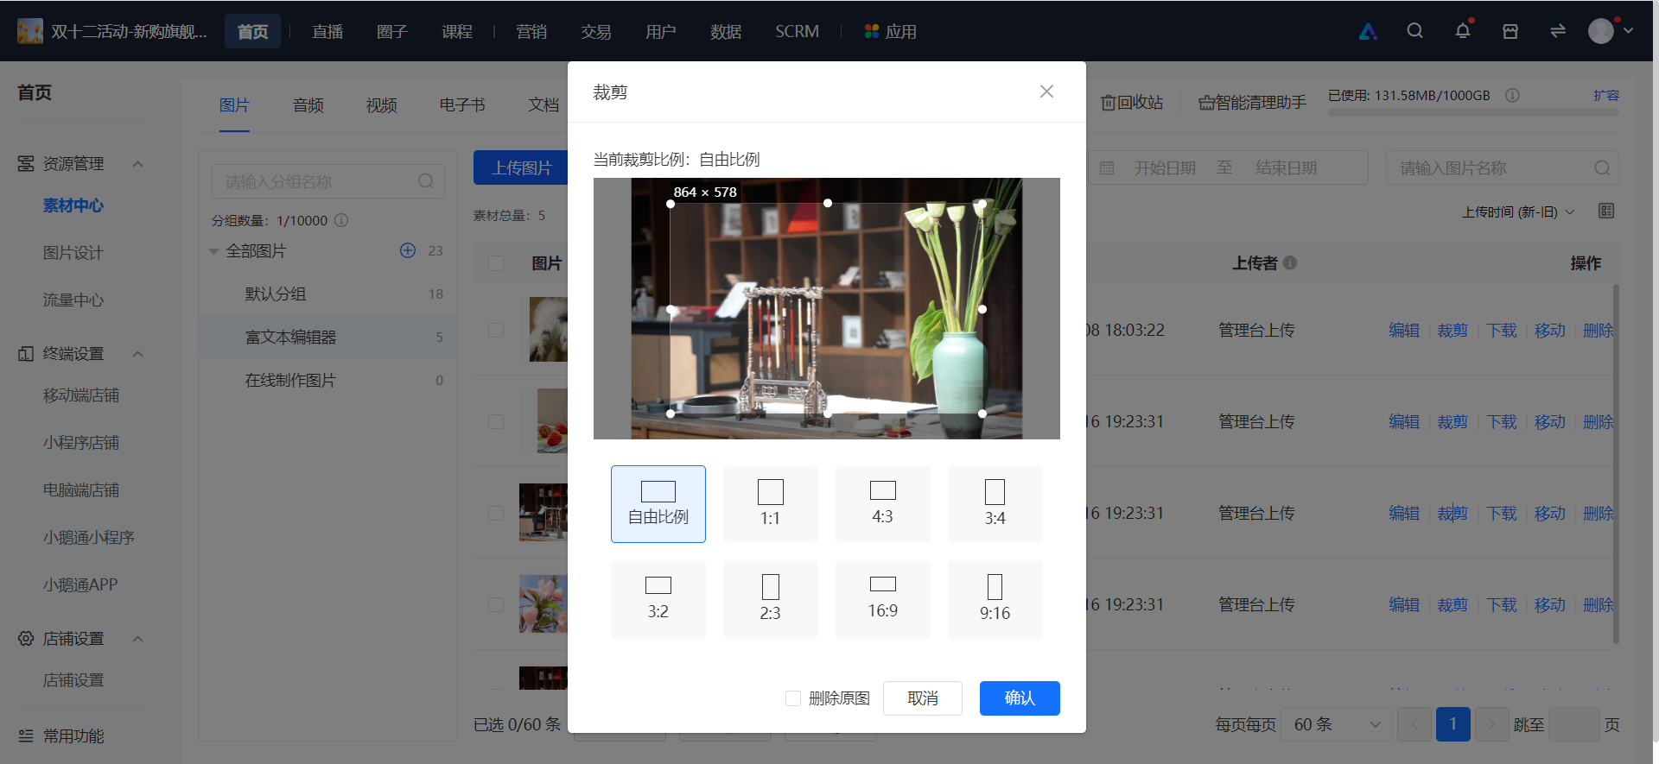The height and width of the screenshot is (764, 1659).
Task: Click the search icon in the top bar
Action: (1414, 31)
